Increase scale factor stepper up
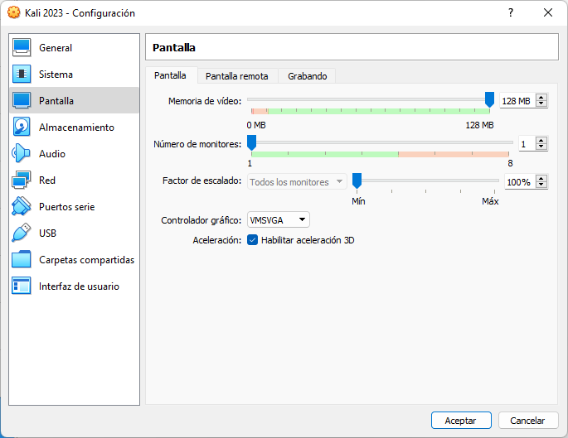568x438 pixels. pos(541,179)
